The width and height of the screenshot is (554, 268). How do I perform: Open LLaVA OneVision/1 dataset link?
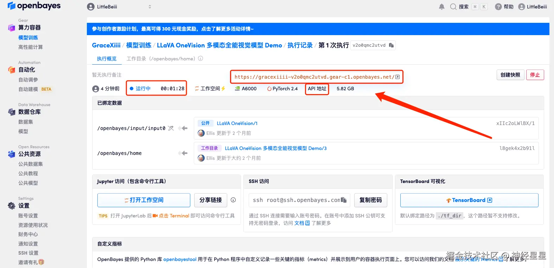click(x=237, y=123)
